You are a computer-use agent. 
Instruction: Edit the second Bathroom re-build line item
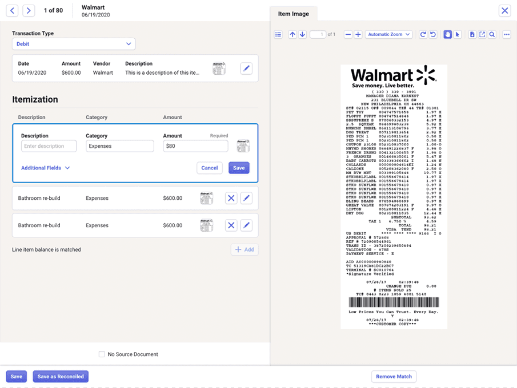coord(246,225)
